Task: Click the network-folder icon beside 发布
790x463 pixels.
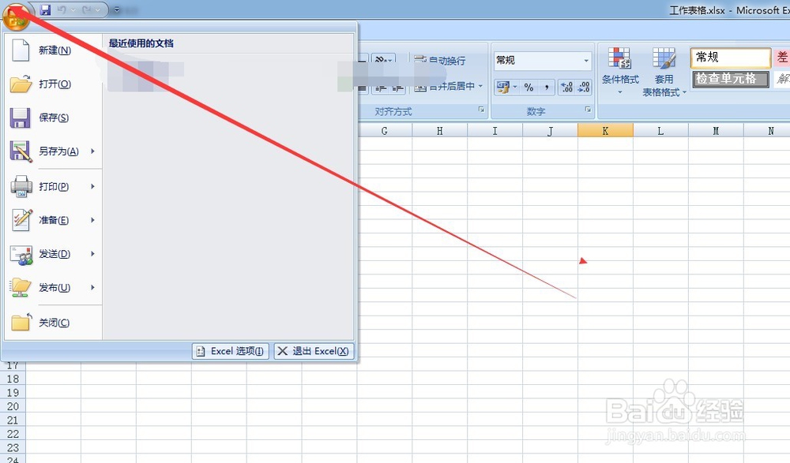Action: [x=21, y=288]
